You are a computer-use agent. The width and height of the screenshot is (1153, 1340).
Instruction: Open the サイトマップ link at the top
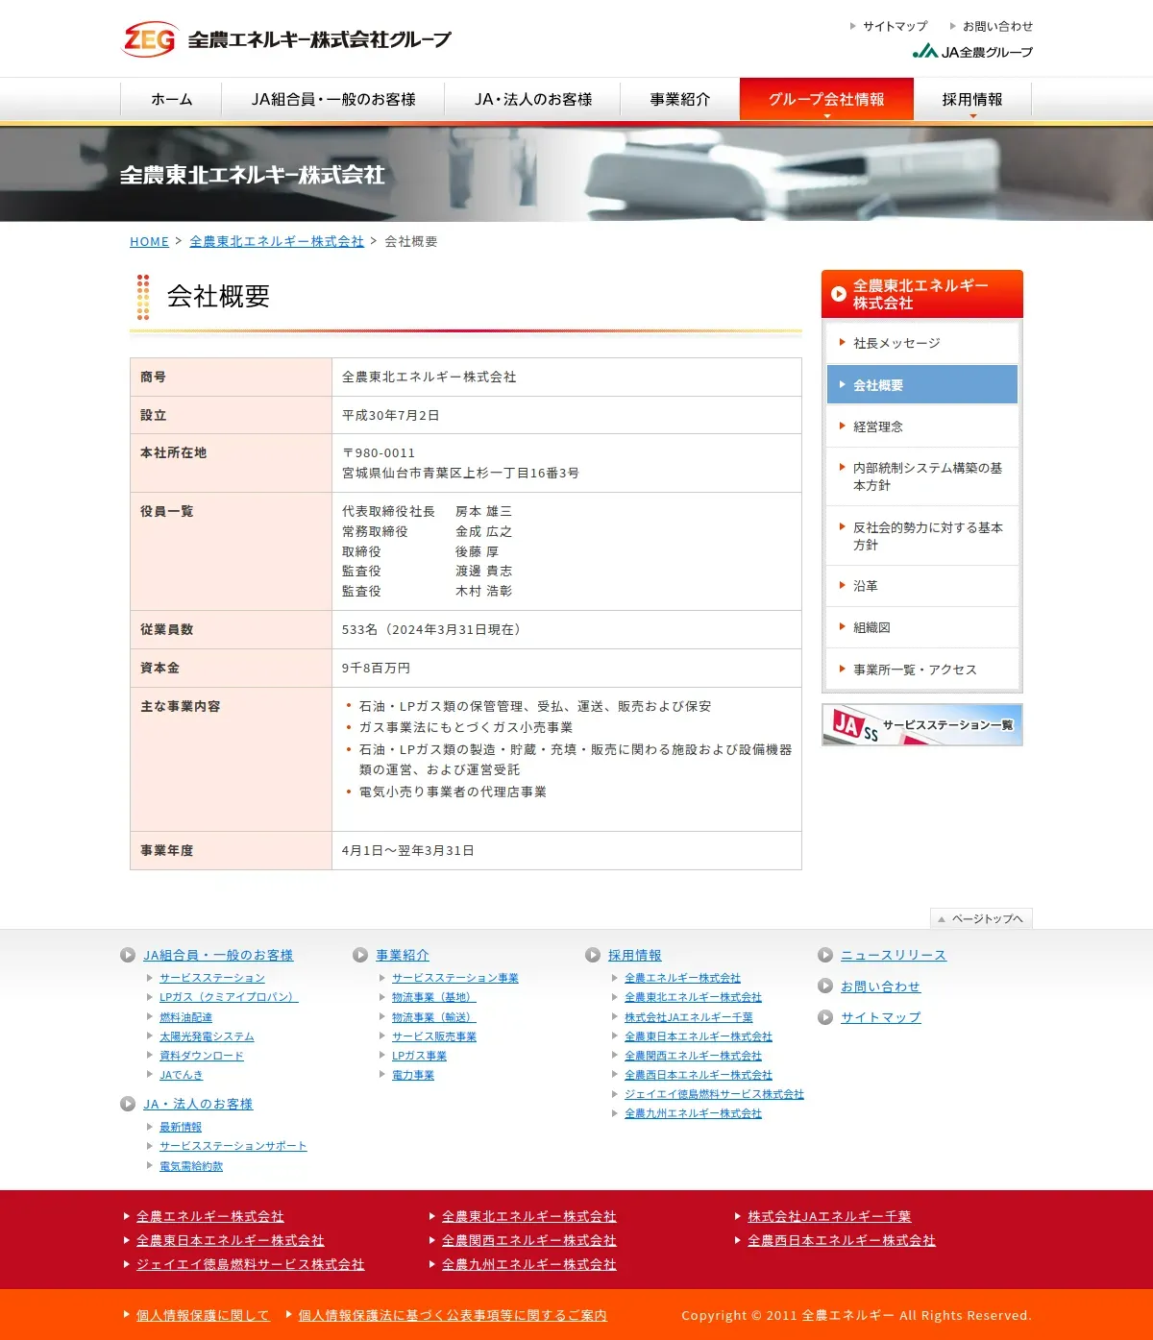coord(895,26)
